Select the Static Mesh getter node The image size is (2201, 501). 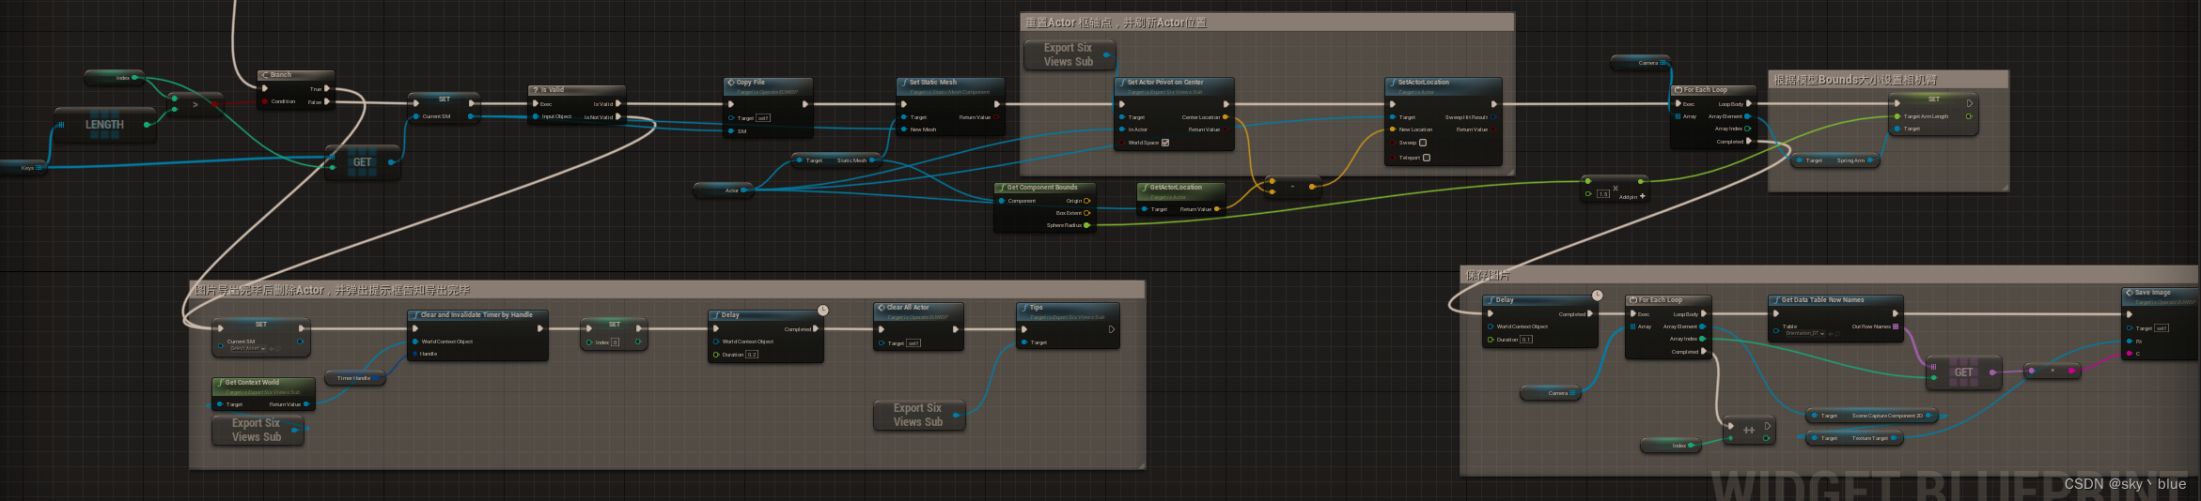tap(836, 160)
